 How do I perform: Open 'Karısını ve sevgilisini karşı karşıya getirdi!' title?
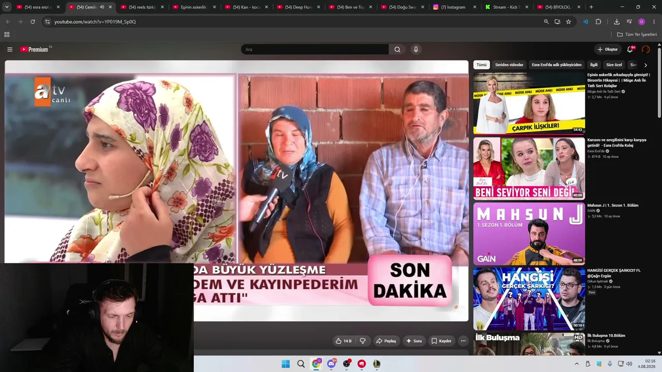click(x=617, y=143)
